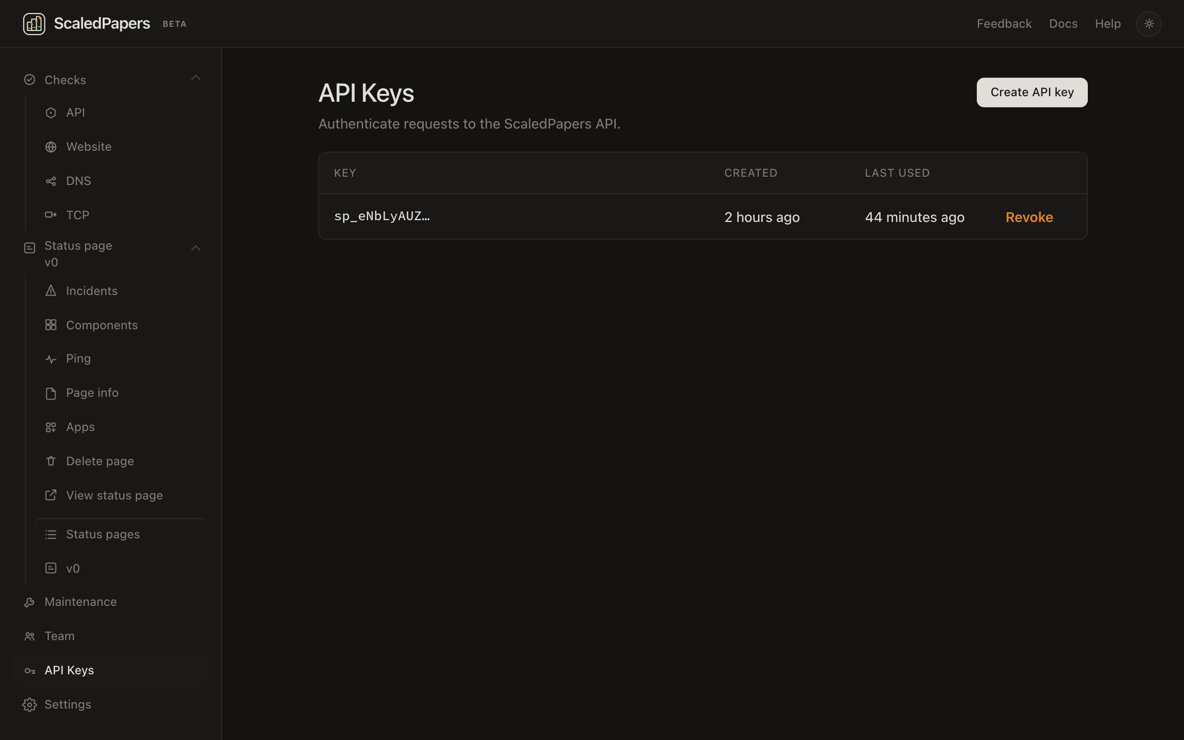Click the Settings gear icon

click(29, 705)
